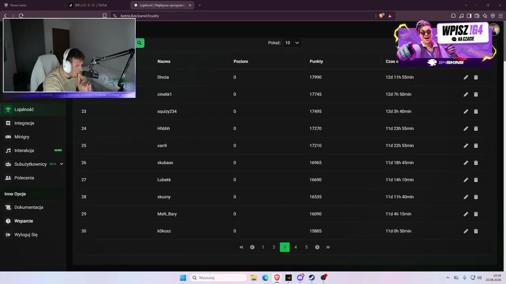
Task: Delete xkubaax using the trash icon
Action: click(x=476, y=163)
